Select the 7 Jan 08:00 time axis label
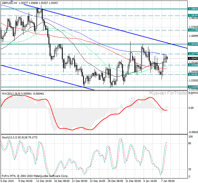198x183 pixels. pyautogui.click(x=168, y=180)
